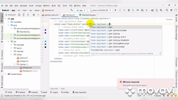Open the TODO tool window
178x100 pixels.
tap(9, 92)
